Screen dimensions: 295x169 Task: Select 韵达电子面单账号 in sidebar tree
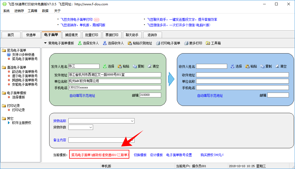pyautogui.click(x=25, y=72)
